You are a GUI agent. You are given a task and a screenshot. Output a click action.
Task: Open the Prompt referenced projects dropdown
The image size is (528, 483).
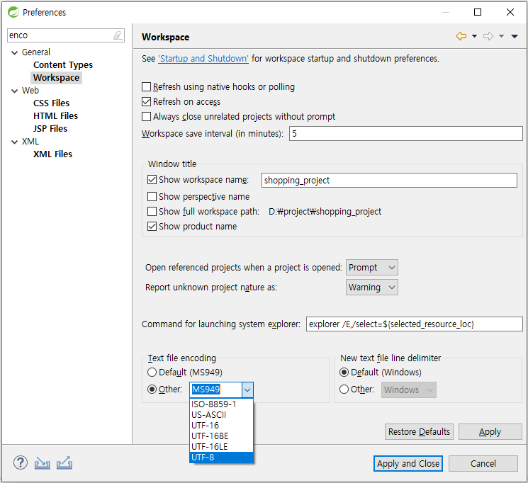(x=372, y=268)
